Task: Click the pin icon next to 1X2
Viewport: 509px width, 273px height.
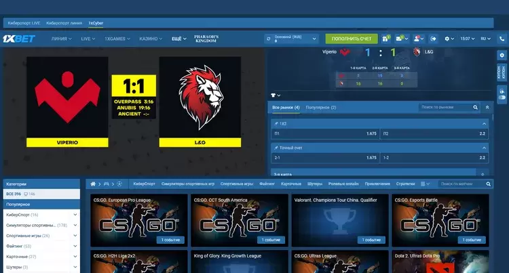Action: pos(276,124)
